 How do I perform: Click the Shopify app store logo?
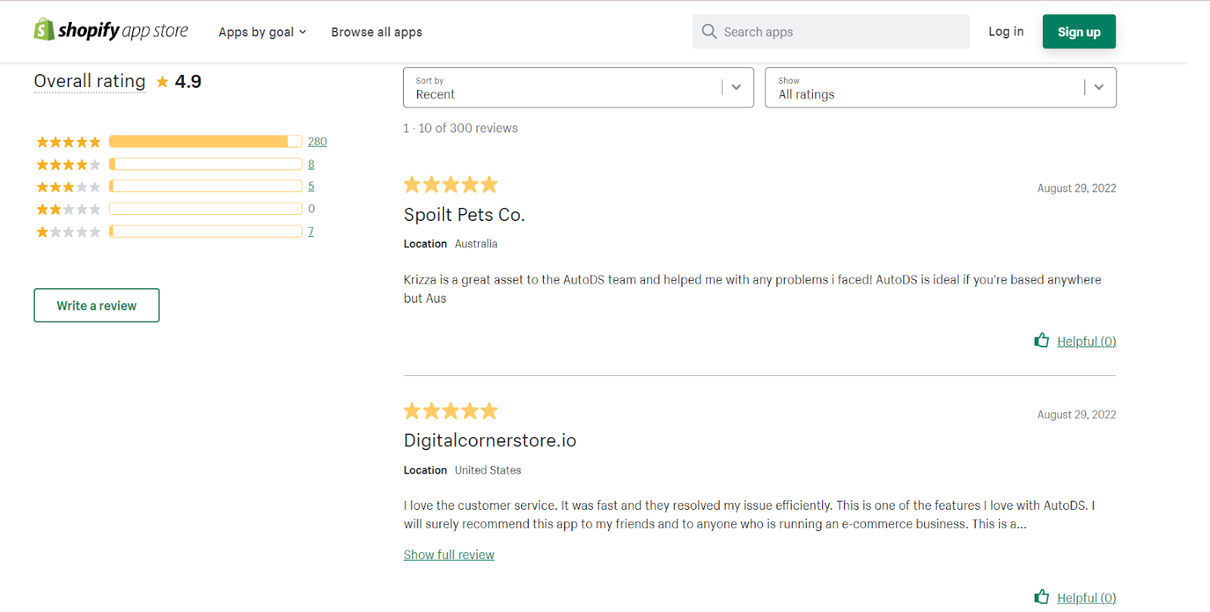pos(111,30)
